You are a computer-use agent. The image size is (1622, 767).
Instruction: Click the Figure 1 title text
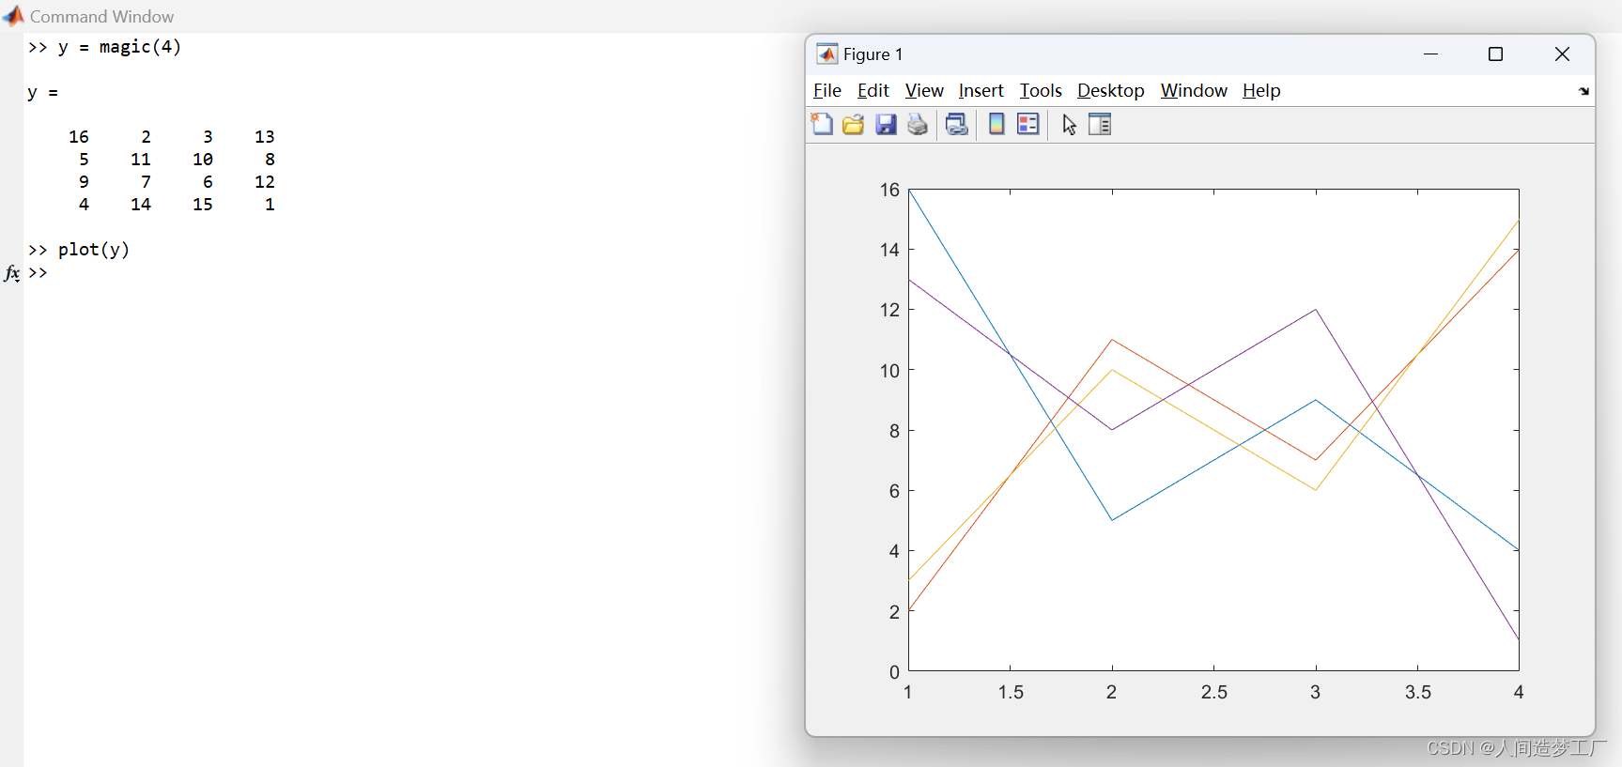tap(873, 54)
